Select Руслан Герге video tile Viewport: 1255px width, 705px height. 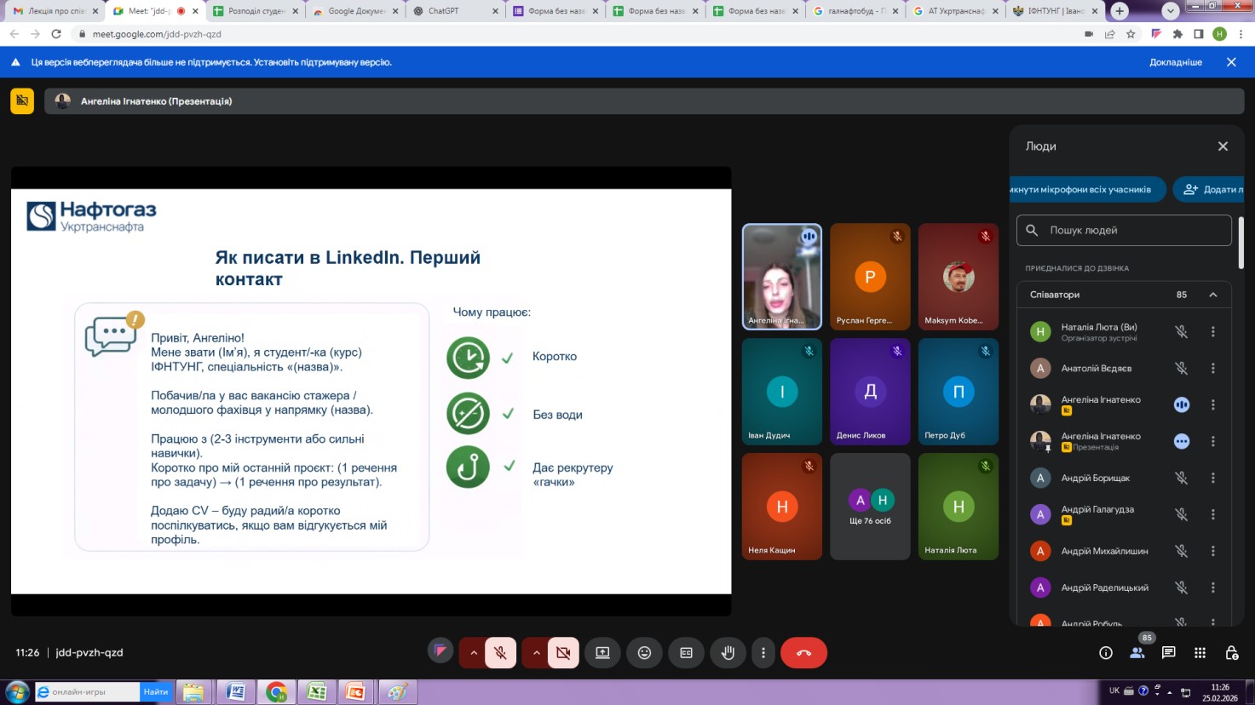870,277
